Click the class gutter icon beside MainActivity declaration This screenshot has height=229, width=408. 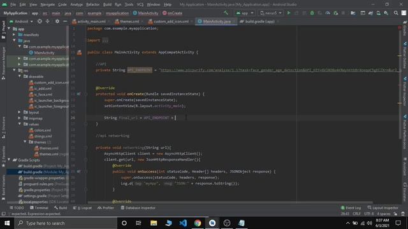click(79, 52)
